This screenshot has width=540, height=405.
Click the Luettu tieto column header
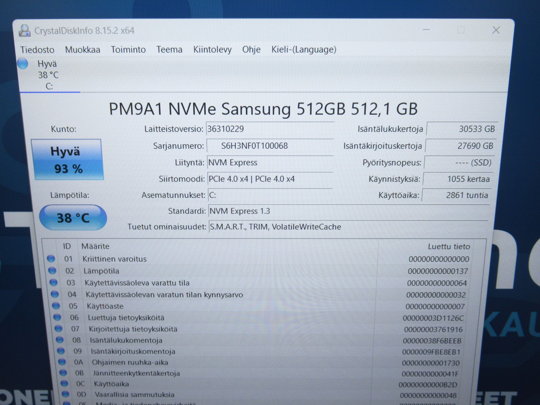449,247
